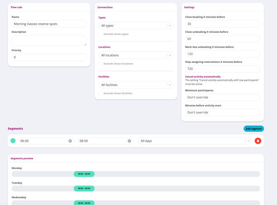Click the green segment color circle
277x205 pixels.
point(13,141)
